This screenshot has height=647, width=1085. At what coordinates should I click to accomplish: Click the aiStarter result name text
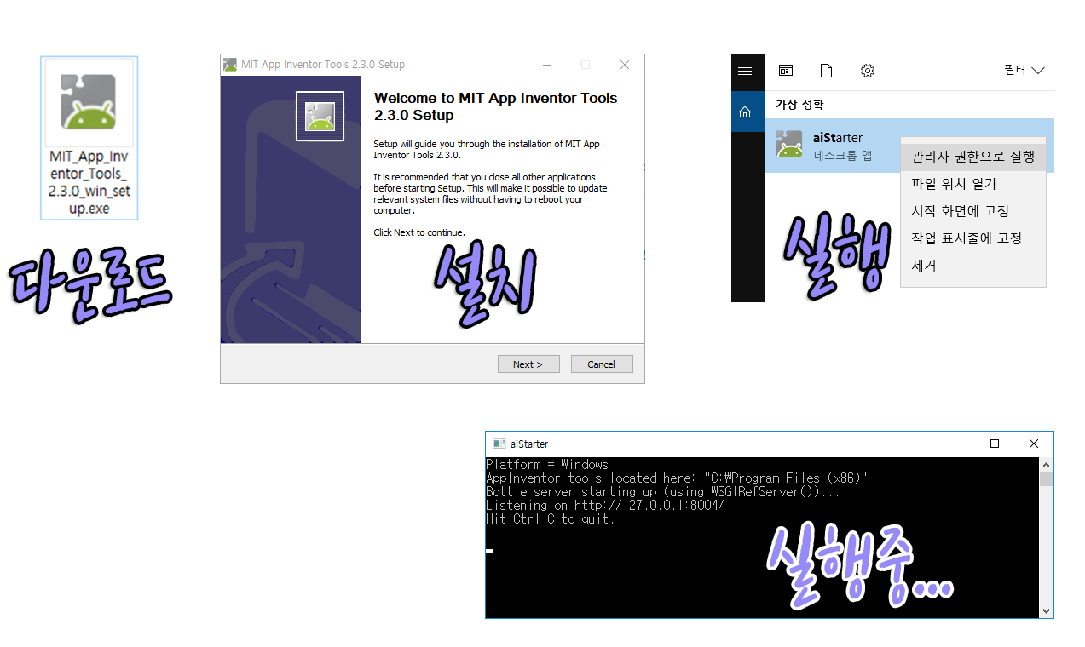[838, 138]
